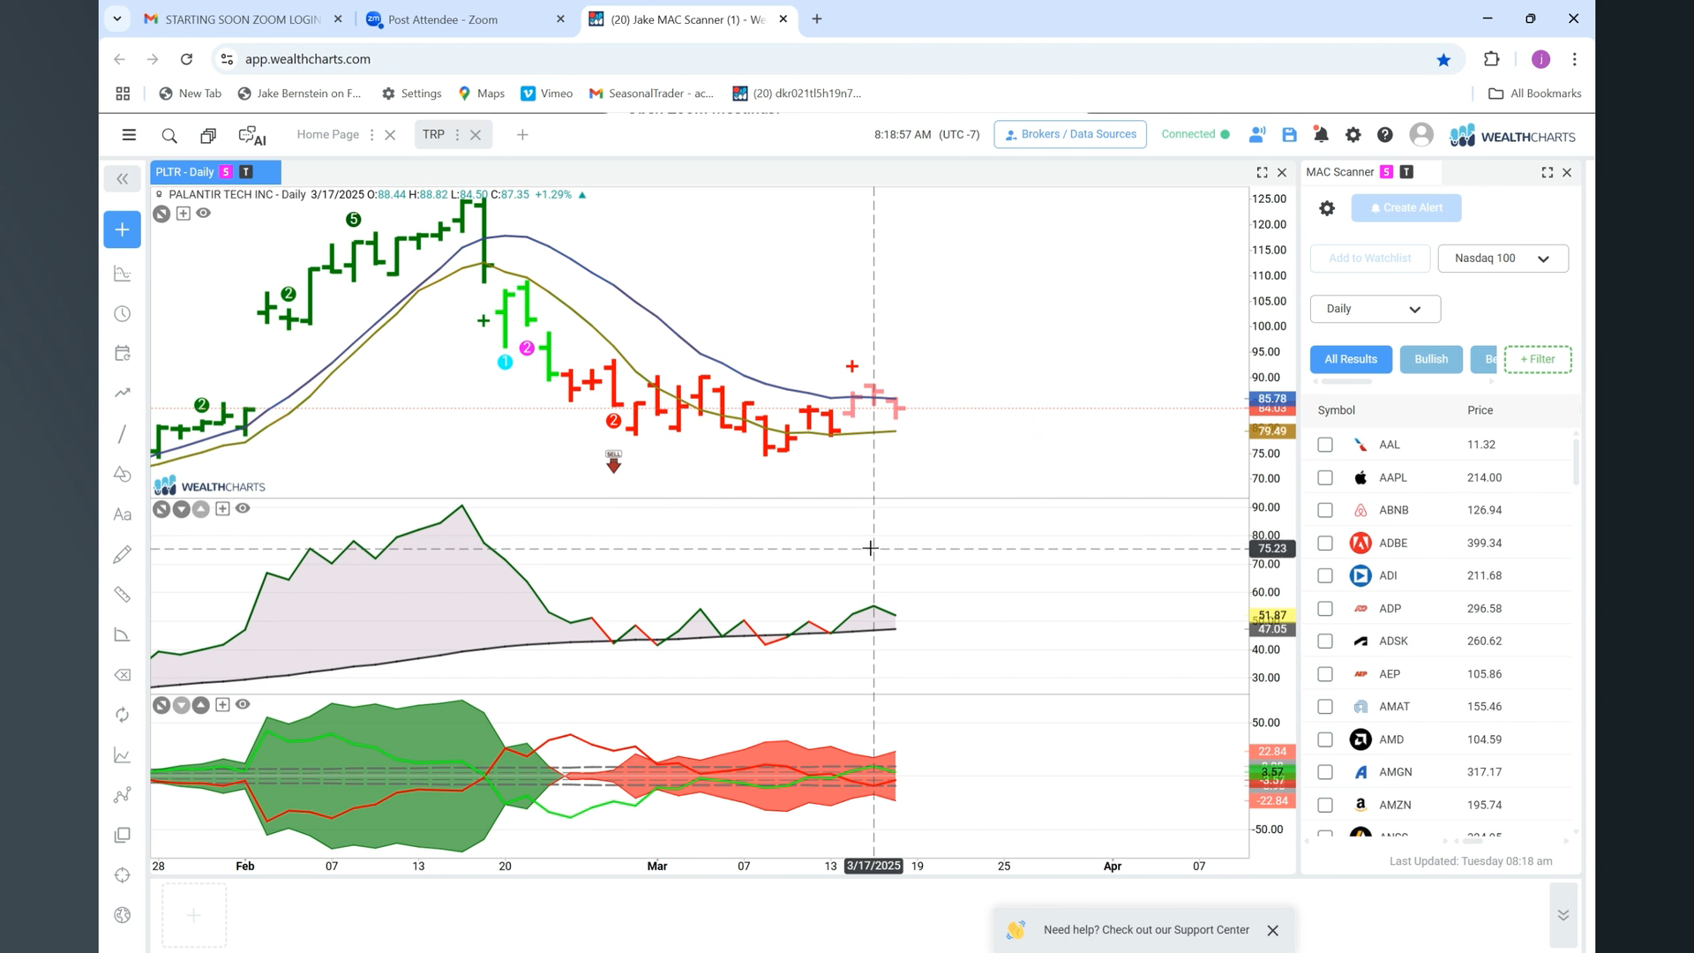Viewport: 1694px width, 953px height.
Task: Click Brokers / Data Sources button
Action: pyautogui.click(x=1070, y=134)
